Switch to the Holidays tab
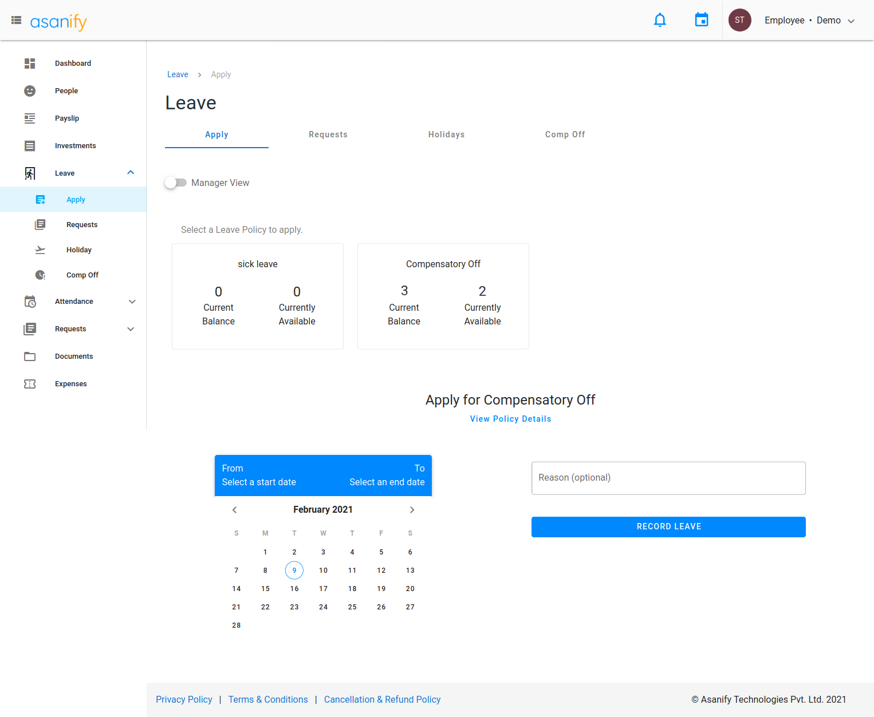 coord(446,134)
